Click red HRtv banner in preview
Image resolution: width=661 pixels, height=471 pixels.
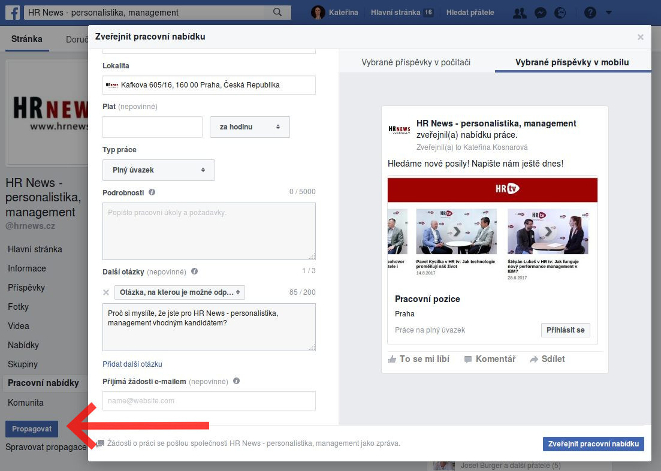tap(493, 190)
